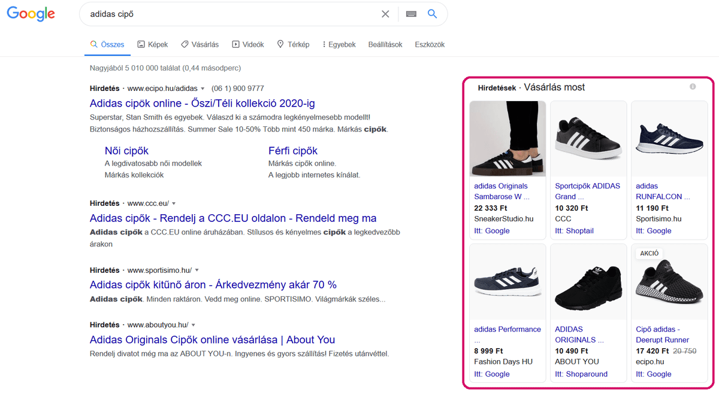Click the 11 190 Ft price

pos(652,208)
